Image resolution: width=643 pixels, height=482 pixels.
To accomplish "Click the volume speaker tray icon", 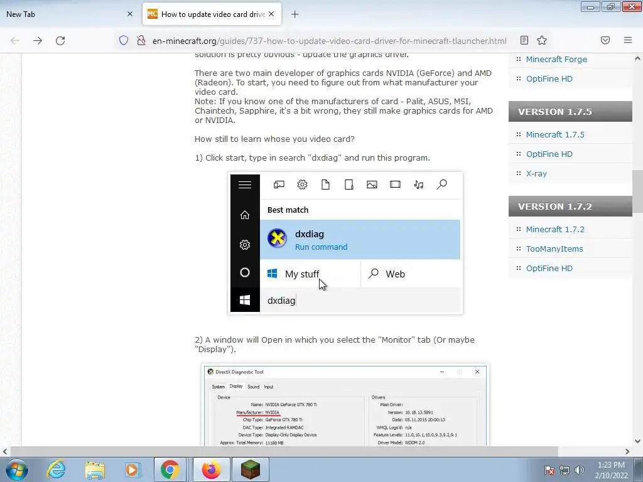I will (580, 470).
